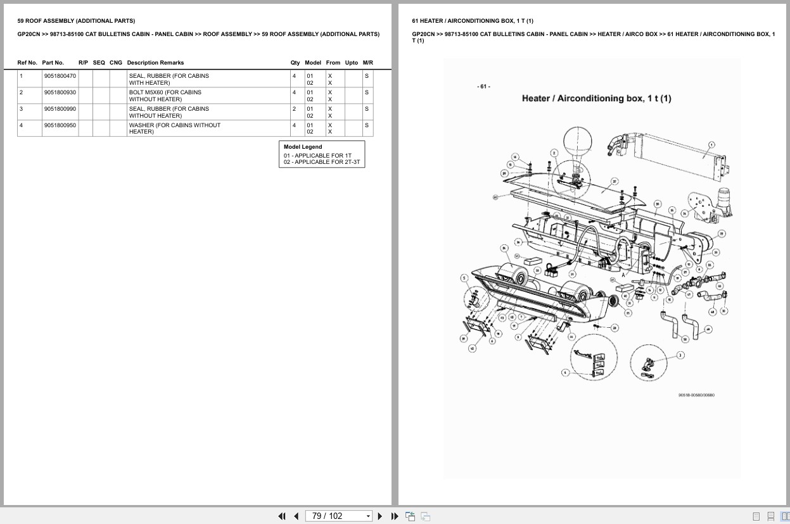Click part number 9051800990
The image size is (790, 524).
[60, 109]
